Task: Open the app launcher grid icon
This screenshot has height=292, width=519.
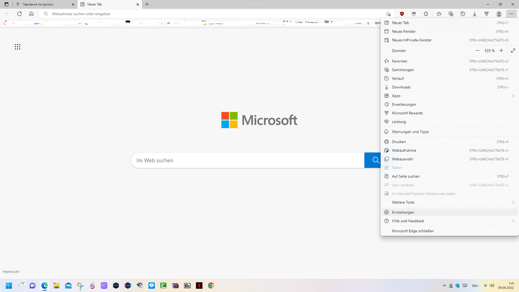Action: [x=18, y=47]
